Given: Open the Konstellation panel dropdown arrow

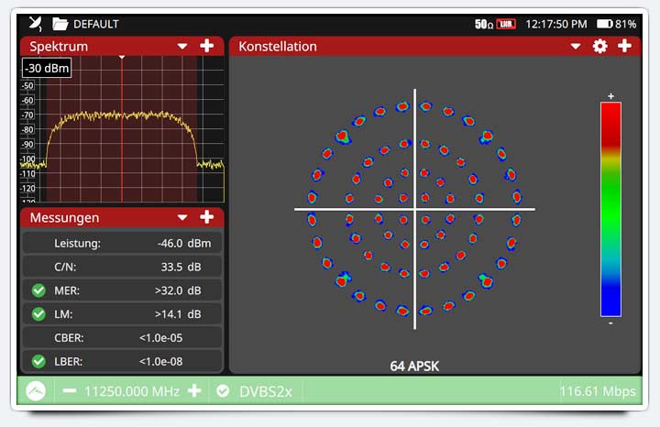Looking at the screenshot, I should (x=576, y=47).
